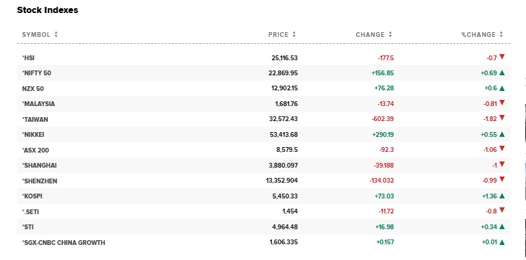Sort table by CHANGE column
Screen dimensions: 526x260
(374, 34)
